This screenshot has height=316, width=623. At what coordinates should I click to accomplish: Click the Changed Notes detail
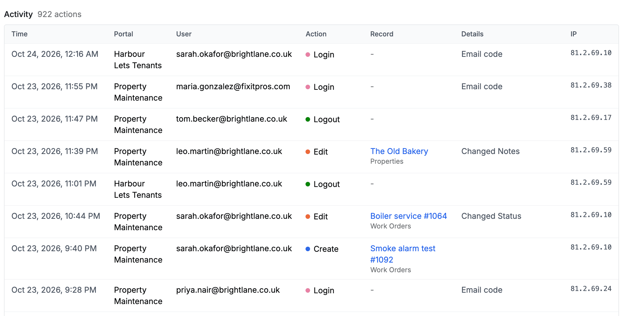pos(490,151)
